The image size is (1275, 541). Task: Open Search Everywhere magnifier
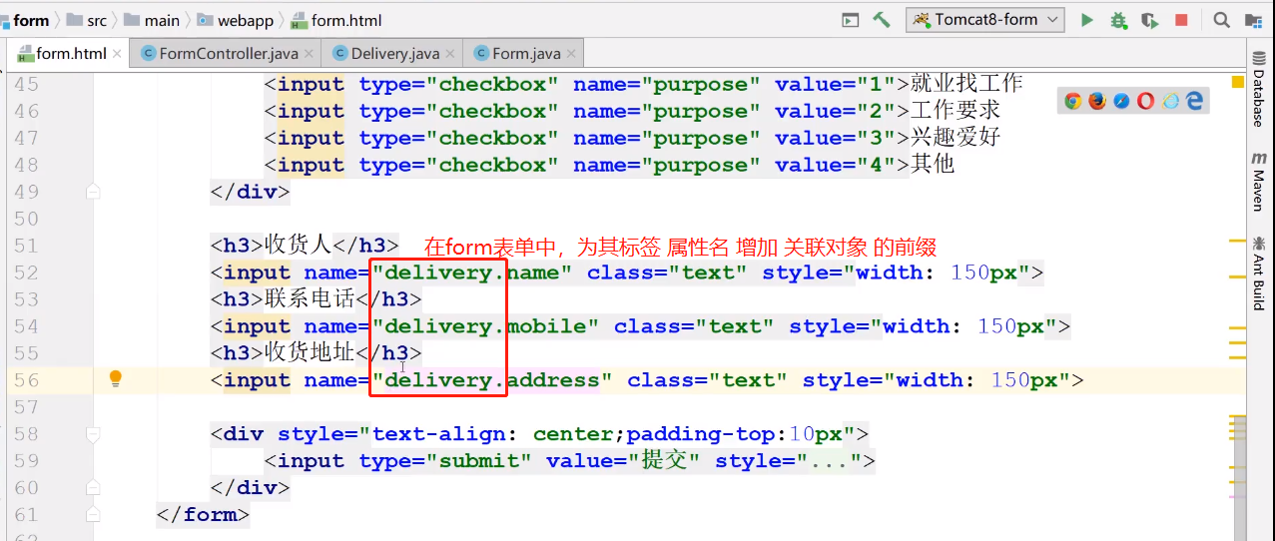click(x=1221, y=20)
